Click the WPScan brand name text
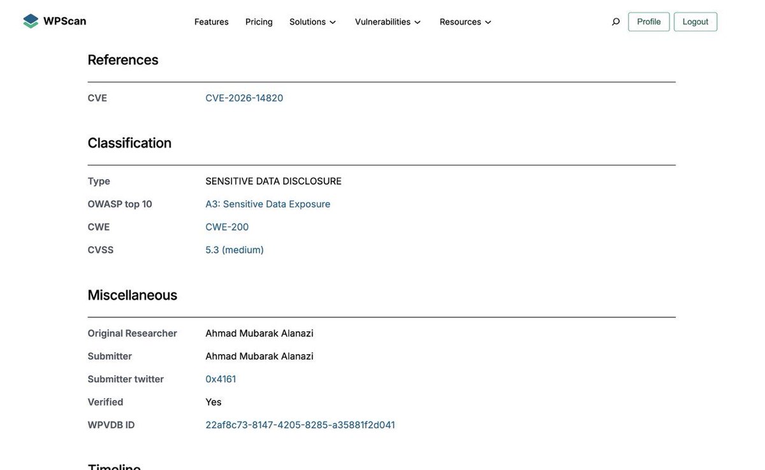 point(64,21)
